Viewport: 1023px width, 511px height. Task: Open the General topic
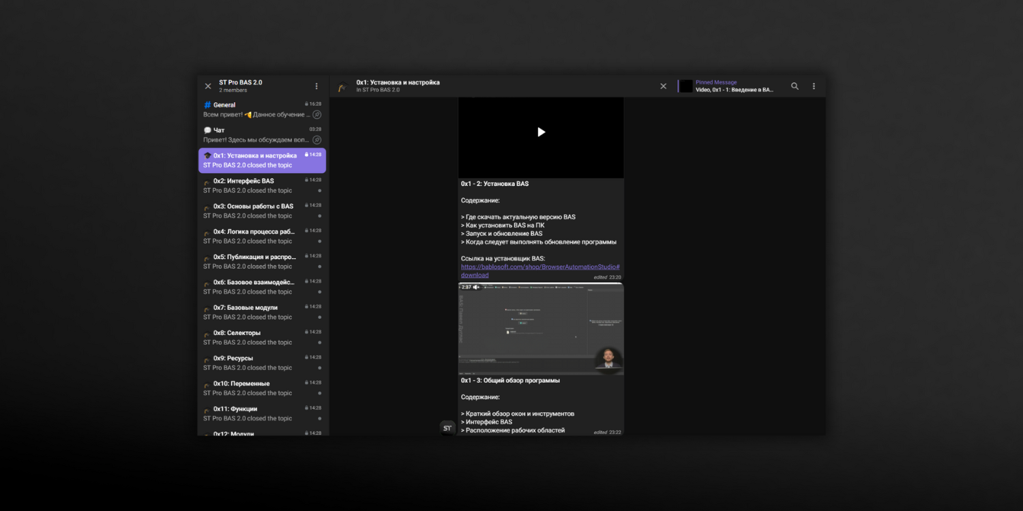click(x=262, y=110)
